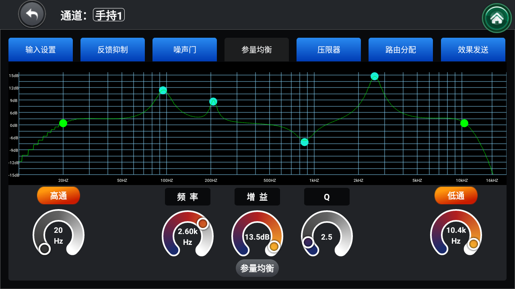Open the 噪声门 tab

coord(185,50)
